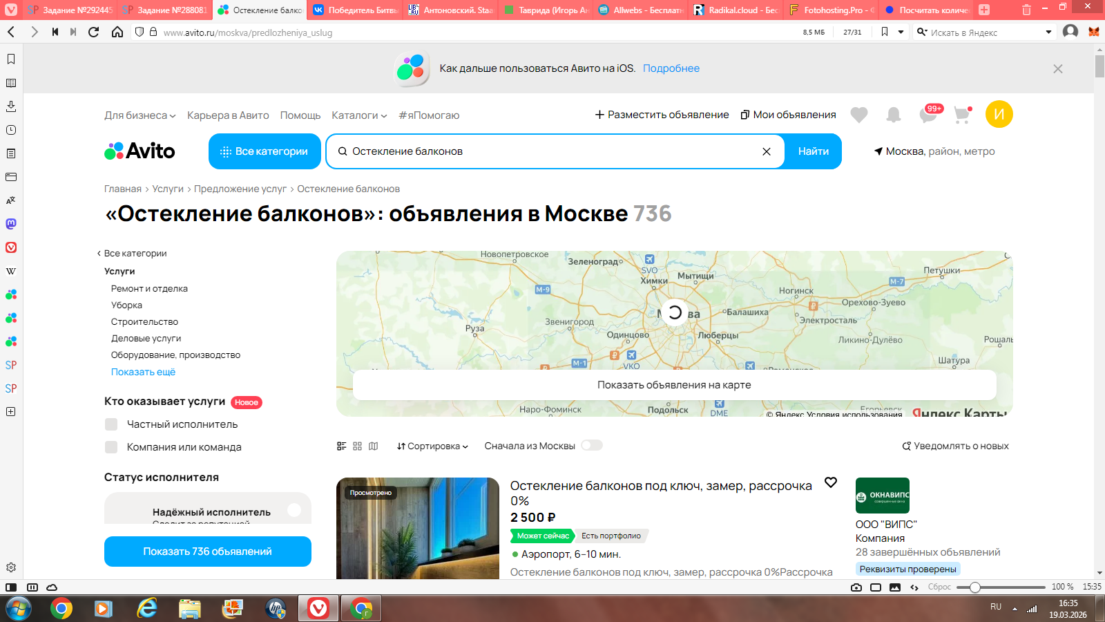The height and width of the screenshot is (622, 1105).
Task: Tick the Компания или команда checkbox
Action: coord(111,447)
